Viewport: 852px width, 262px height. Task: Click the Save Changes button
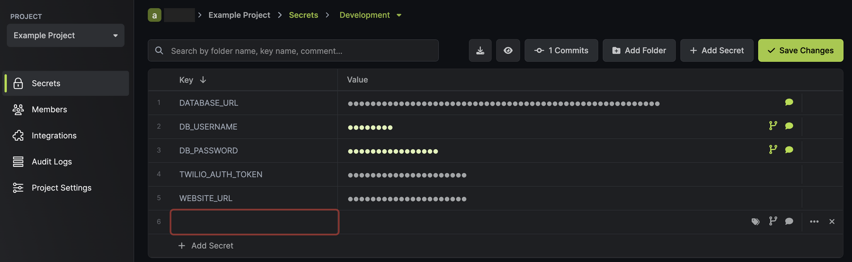point(800,51)
